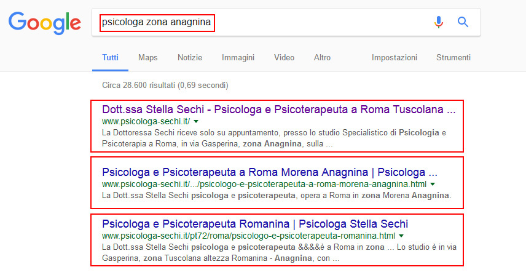Open Impostazioni settings menu
The image size is (526, 275).
pyautogui.click(x=394, y=57)
